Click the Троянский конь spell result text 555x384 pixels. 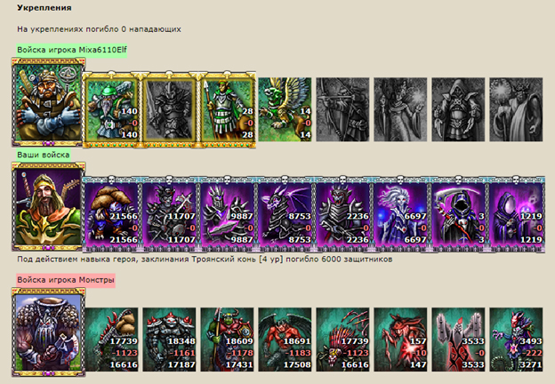coord(205,260)
